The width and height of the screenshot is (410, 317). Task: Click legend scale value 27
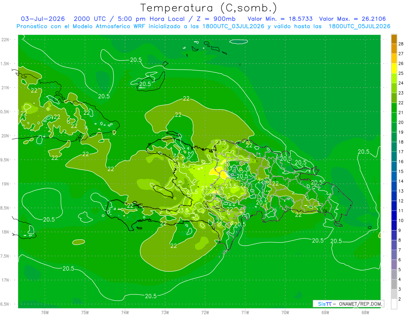point(401,54)
